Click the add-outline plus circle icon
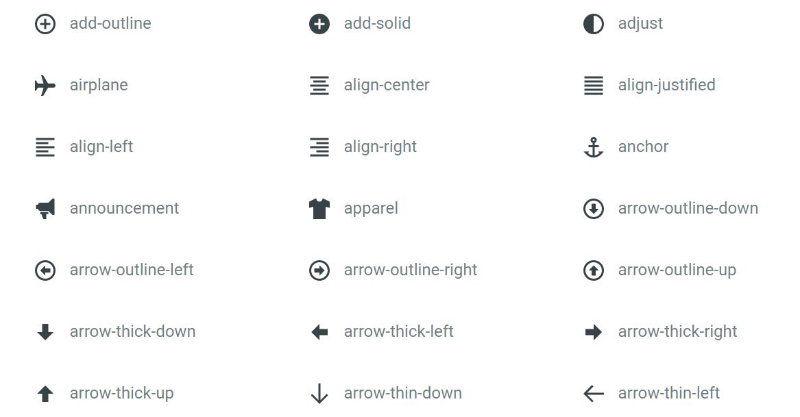The height and width of the screenshot is (417, 800). [45, 24]
